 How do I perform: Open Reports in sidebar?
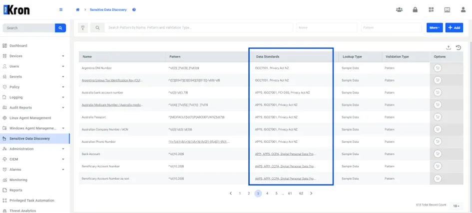pyautogui.click(x=16, y=190)
